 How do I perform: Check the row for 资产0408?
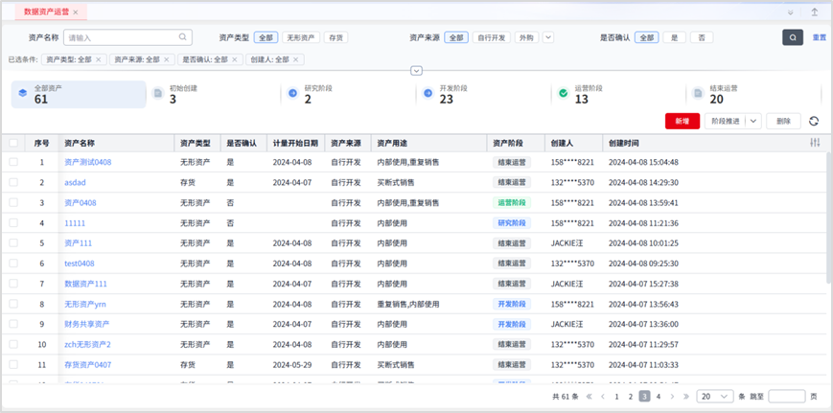point(13,202)
